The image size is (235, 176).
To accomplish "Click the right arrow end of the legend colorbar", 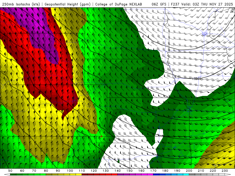I will tap(228, 175).
